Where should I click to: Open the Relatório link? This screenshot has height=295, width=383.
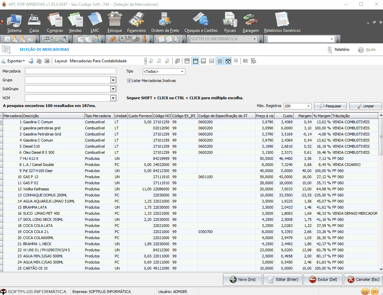click(339, 50)
